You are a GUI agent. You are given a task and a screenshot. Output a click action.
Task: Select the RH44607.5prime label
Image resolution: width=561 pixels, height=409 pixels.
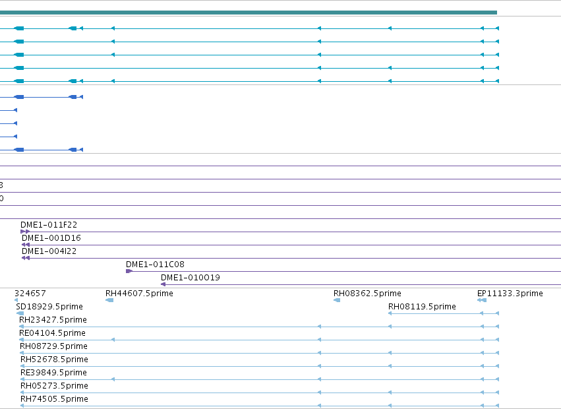(139, 294)
